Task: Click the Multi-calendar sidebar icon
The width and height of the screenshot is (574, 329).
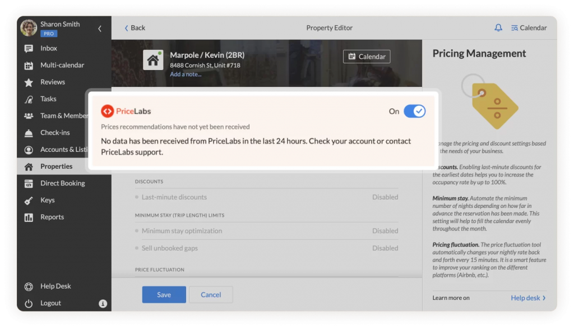Action: point(29,66)
